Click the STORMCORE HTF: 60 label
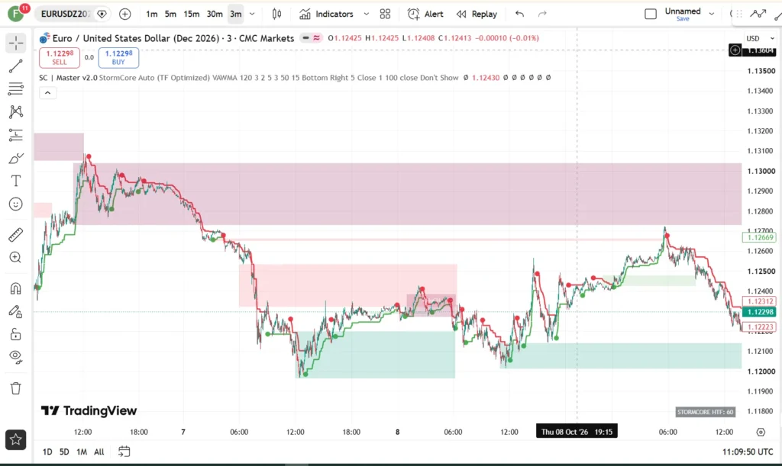The height and width of the screenshot is (466, 782). 705,412
